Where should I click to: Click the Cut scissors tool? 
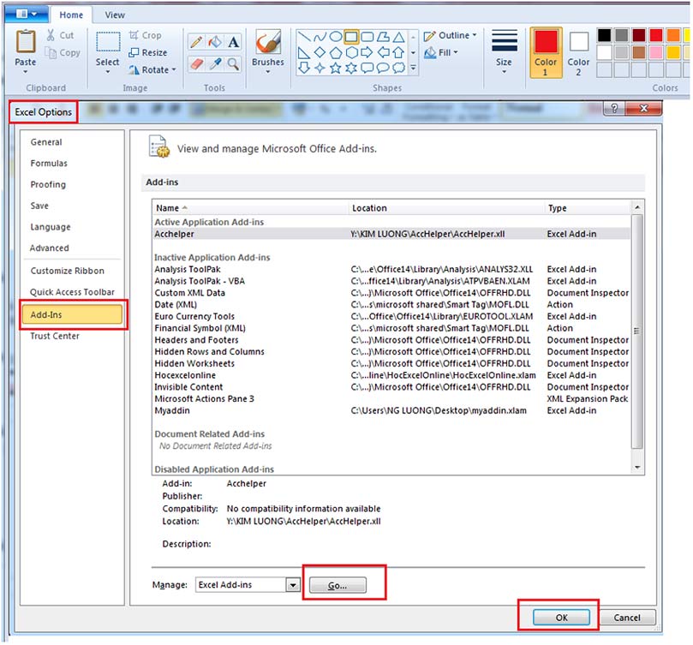(x=60, y=35)
